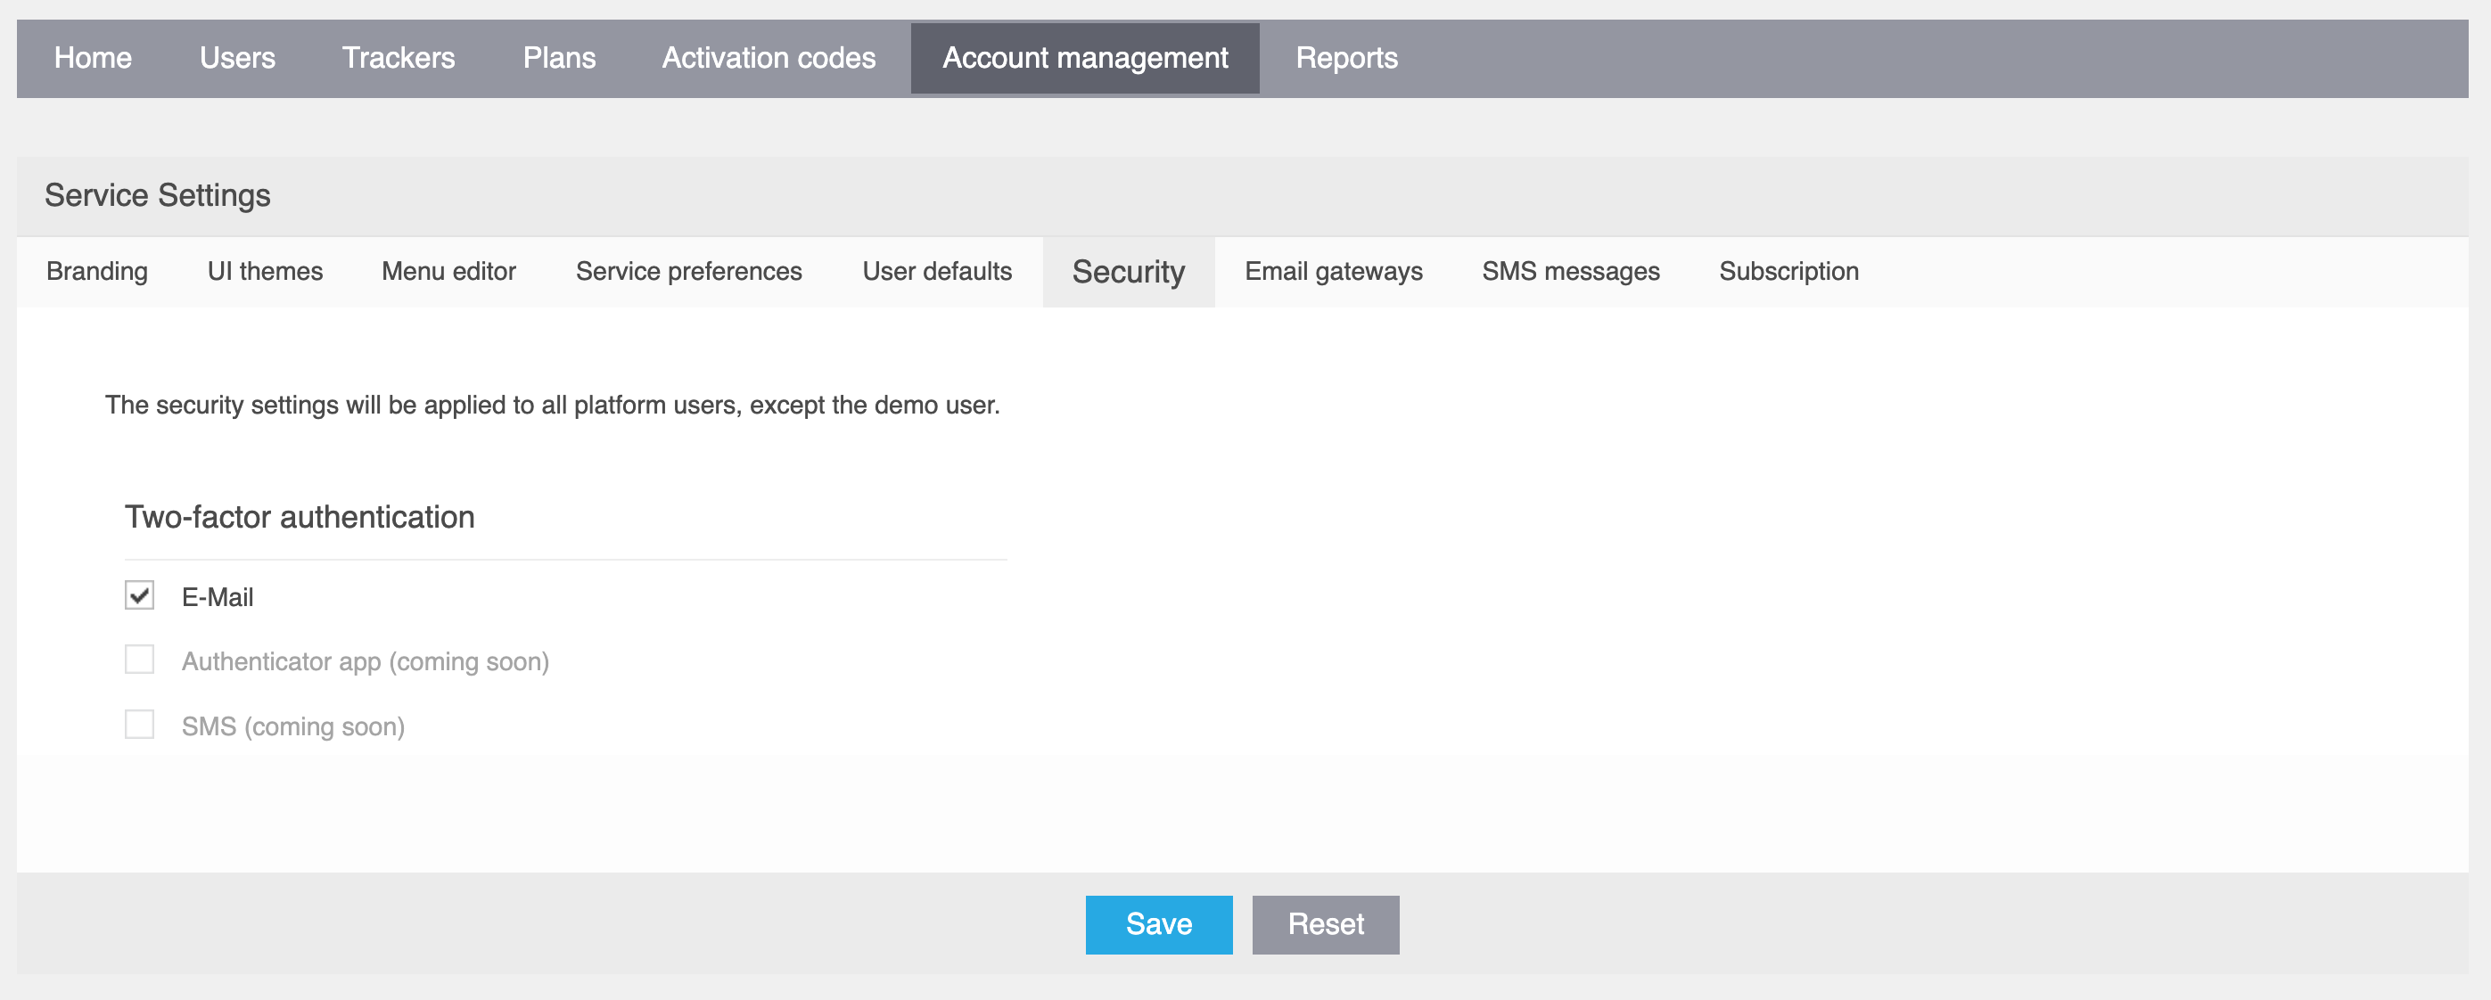The image size is (2491, 1000).
Task: Save the security settings
Action: pyautogui.click(x=1158, y=924)
